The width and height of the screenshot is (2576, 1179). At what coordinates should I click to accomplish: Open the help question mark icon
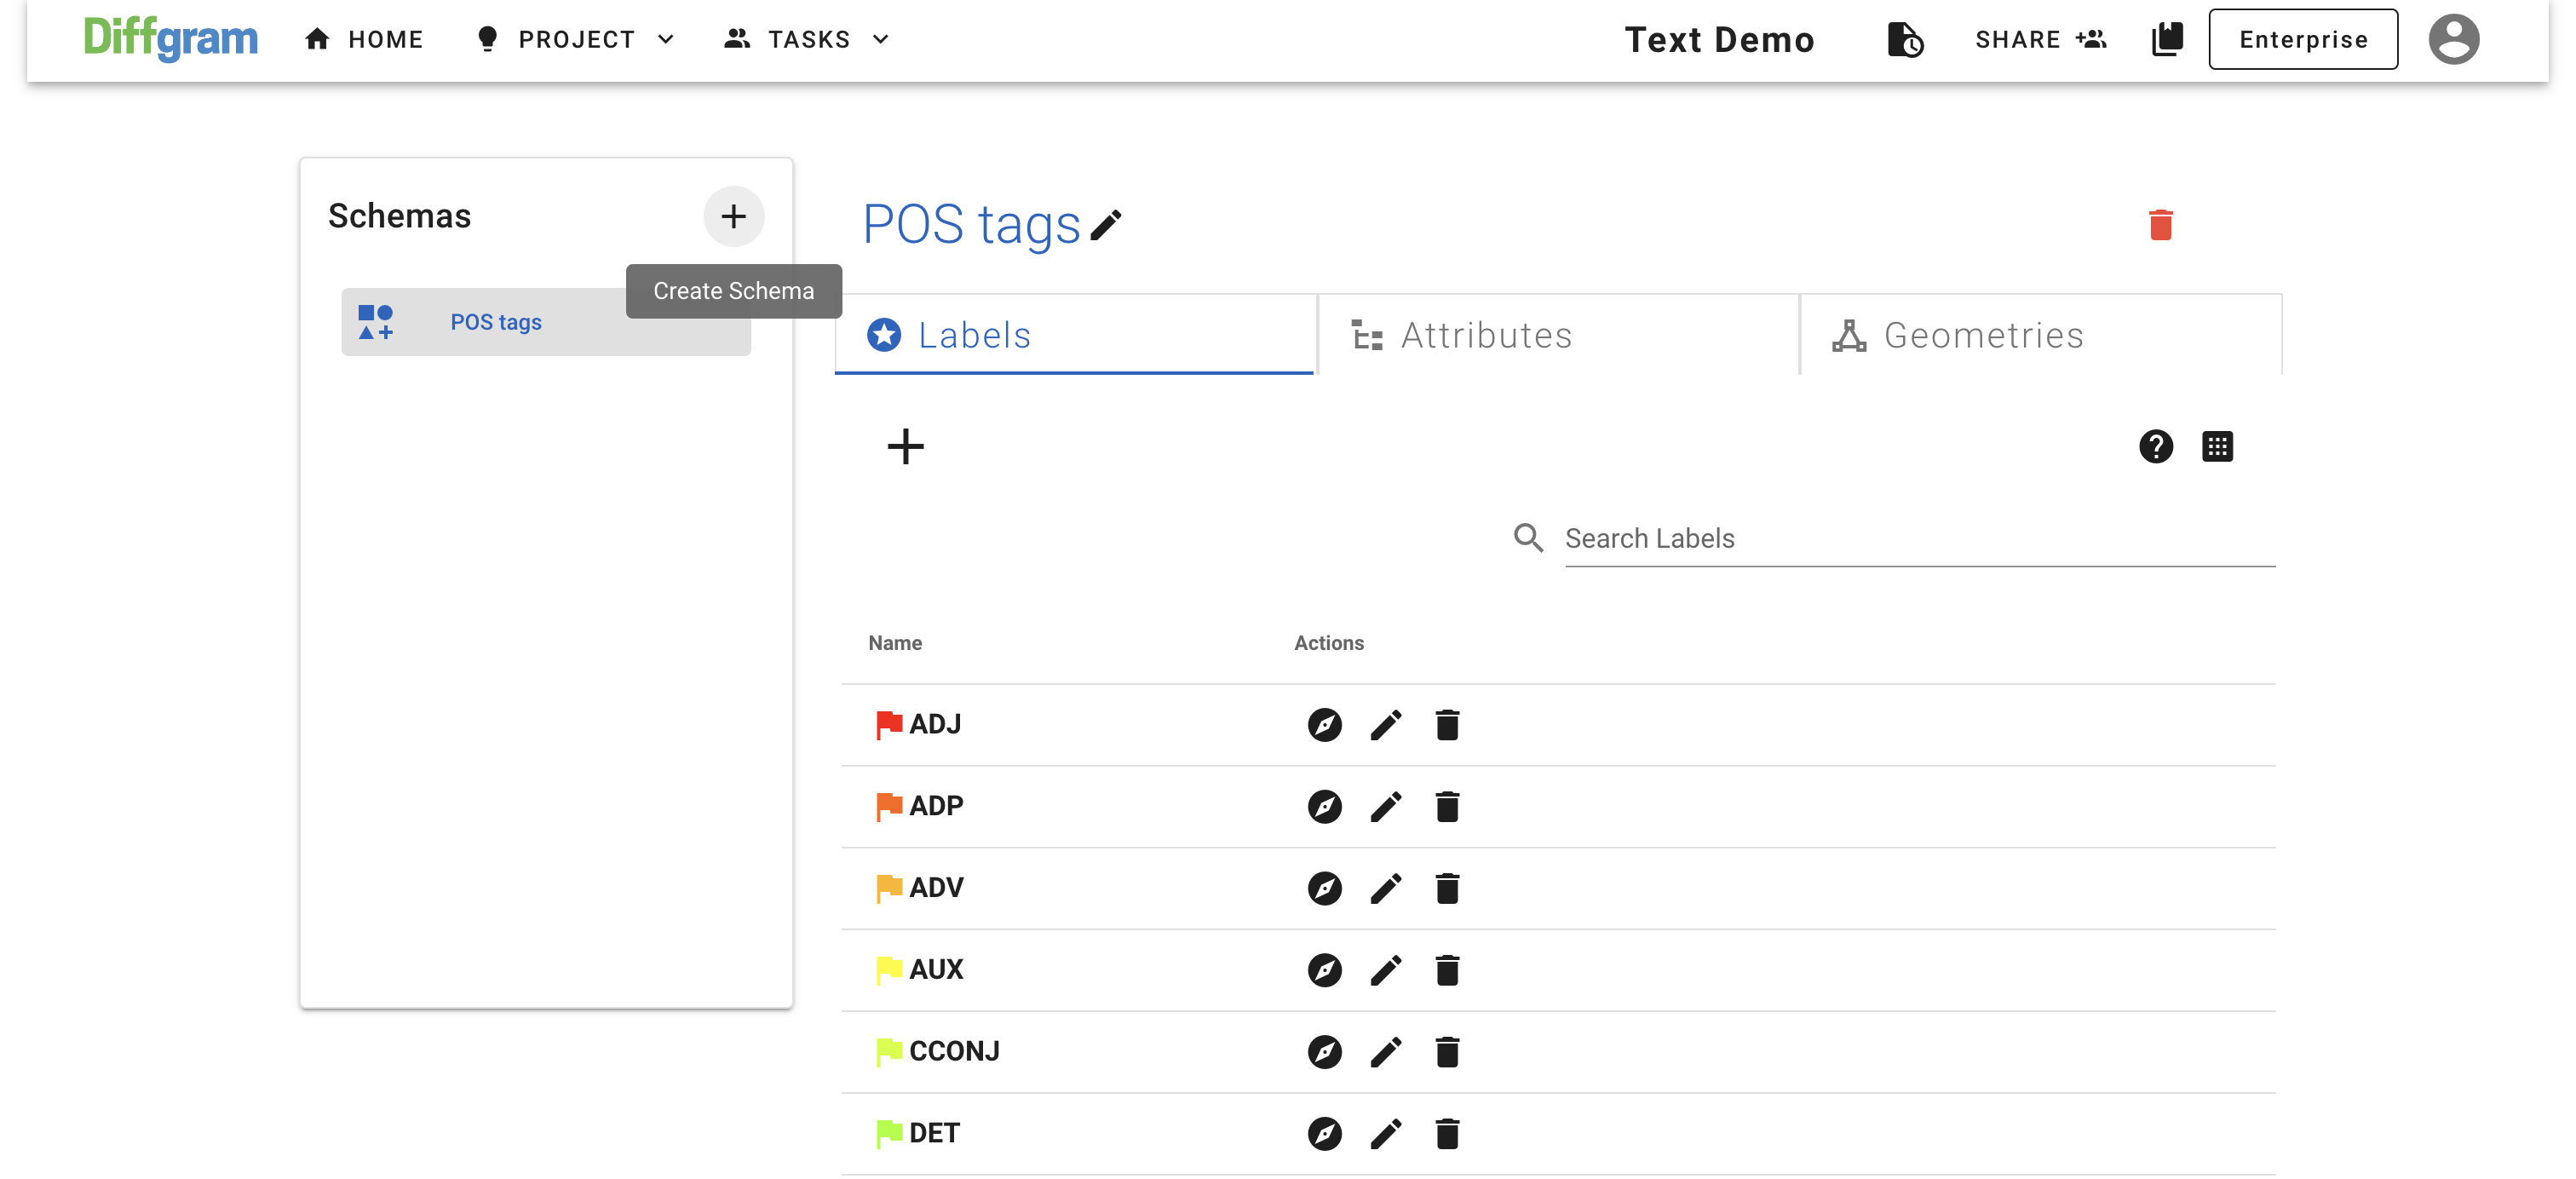click(2155, 446)
